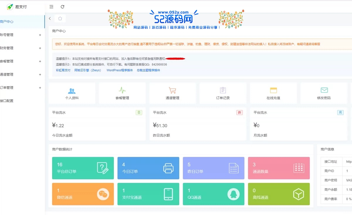Open 账号管理 sidebar menu

(x=22, y=35)
